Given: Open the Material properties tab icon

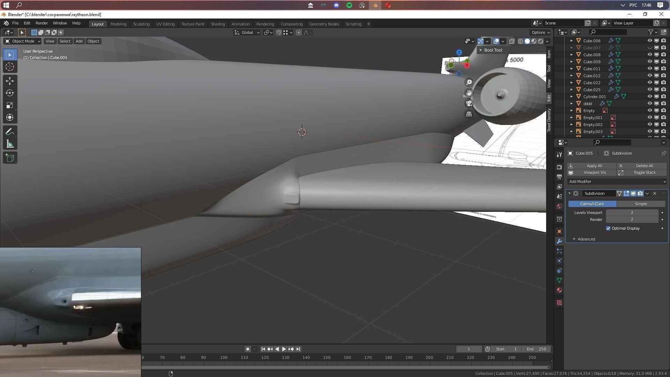Looking at the screenshot, I should [559, 290].
